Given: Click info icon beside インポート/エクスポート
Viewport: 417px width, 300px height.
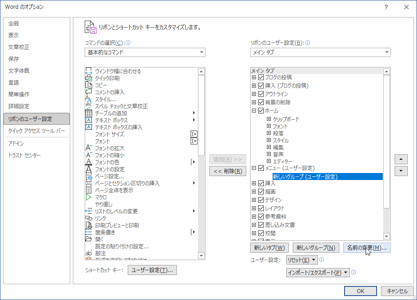Looking at the screenshot, I should (354, 272).
